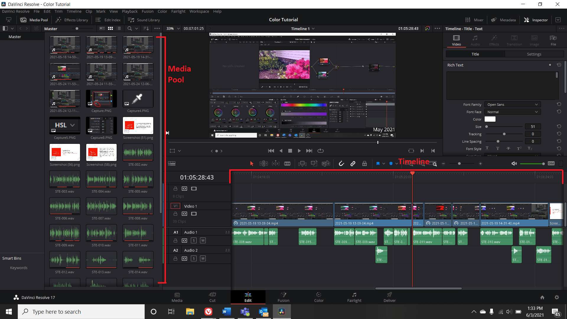Click the DIM audio button
The width and height of the screenshot is (567, 319).
click(551, 163)
